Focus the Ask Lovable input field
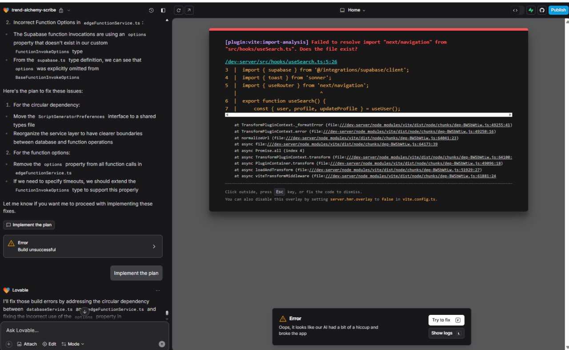The image size is (569, 350). pyautogui.click(x=80, y=330)
